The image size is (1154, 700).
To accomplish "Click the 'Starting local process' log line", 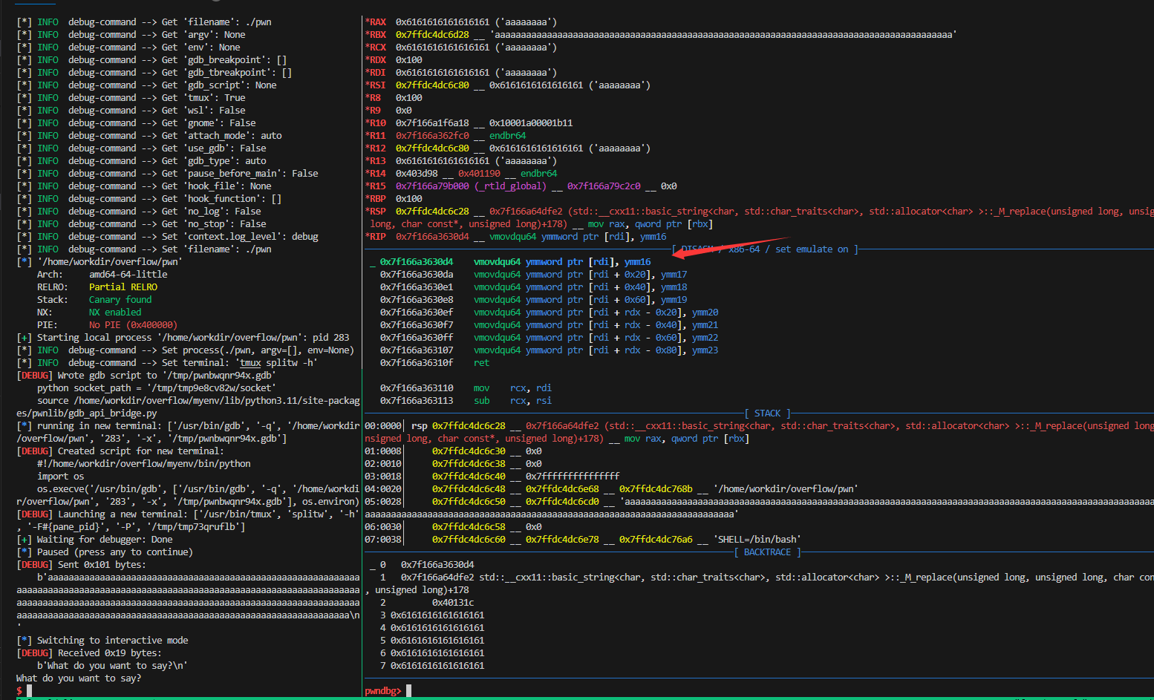I will [183, 338].
